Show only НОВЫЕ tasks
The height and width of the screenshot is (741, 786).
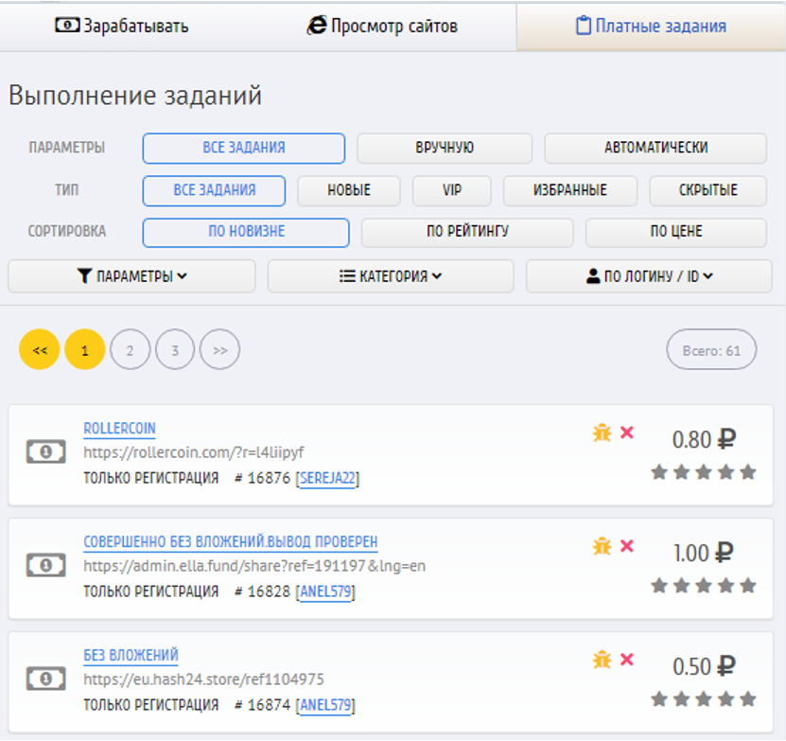(349, 190)
